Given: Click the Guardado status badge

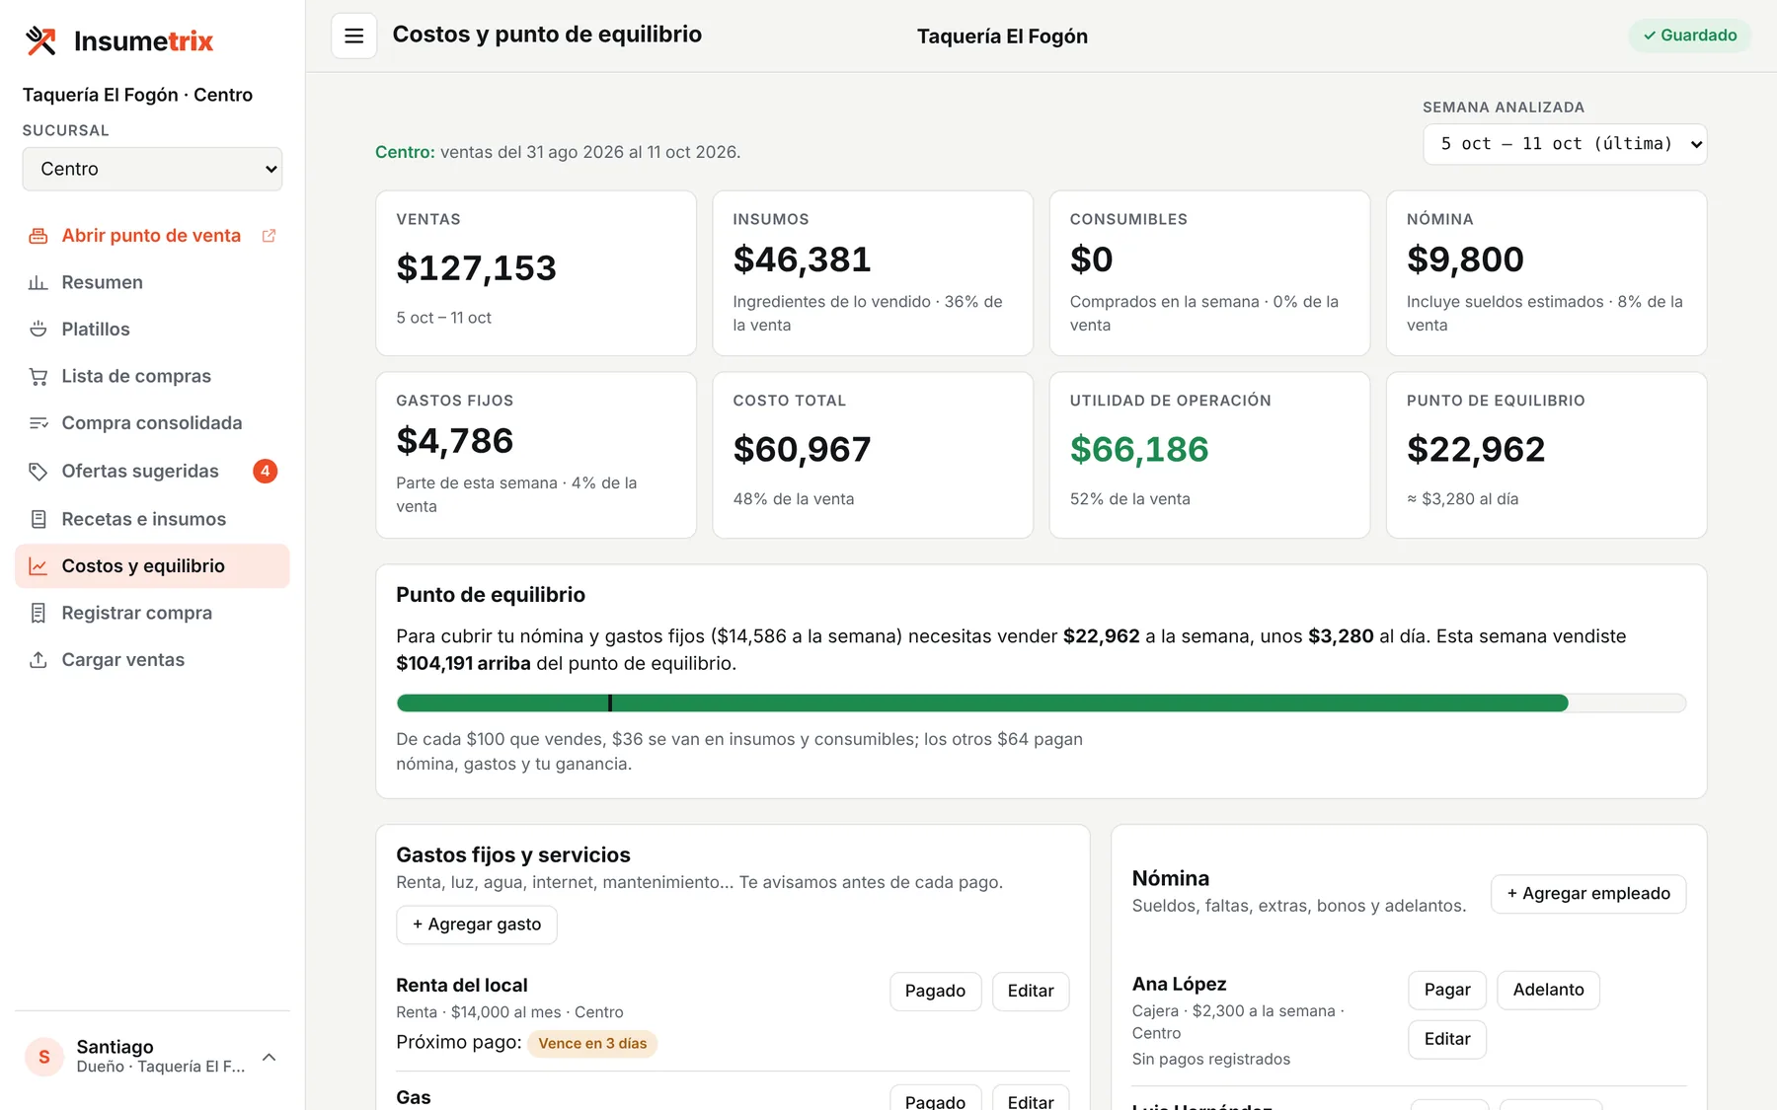Looking at the screenshot, I should (1690, 36).
